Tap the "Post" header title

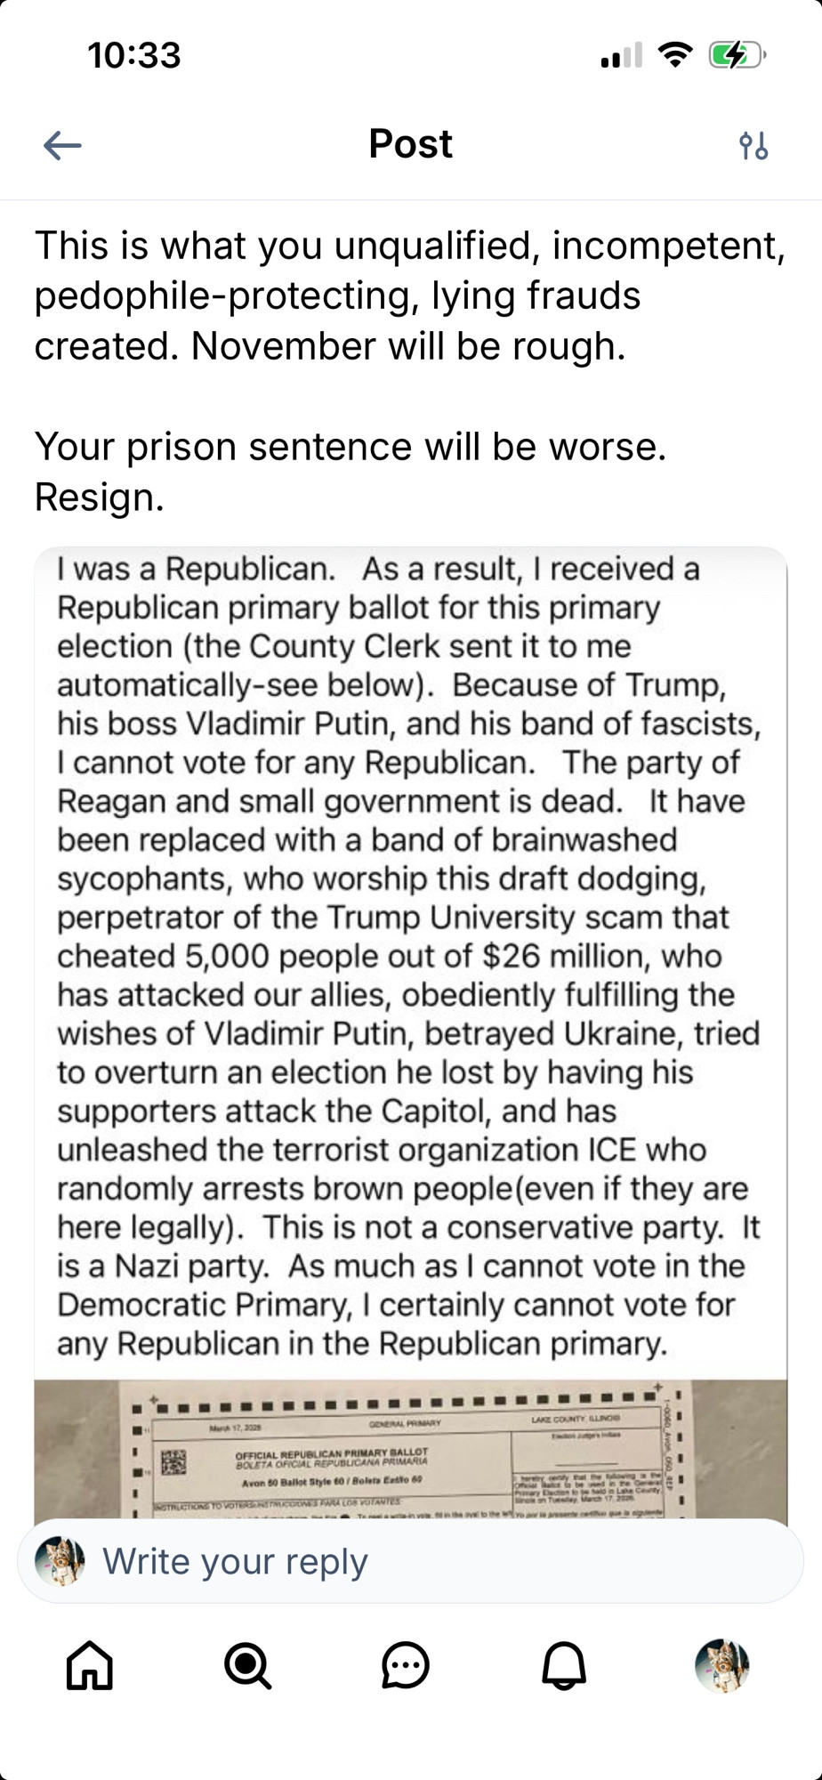[410, 144]
